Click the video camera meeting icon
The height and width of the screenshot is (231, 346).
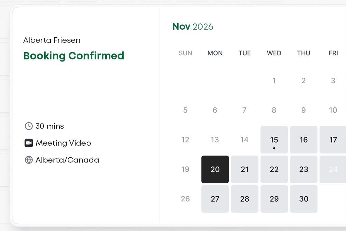pyautogui.click(x=29, y=143)
